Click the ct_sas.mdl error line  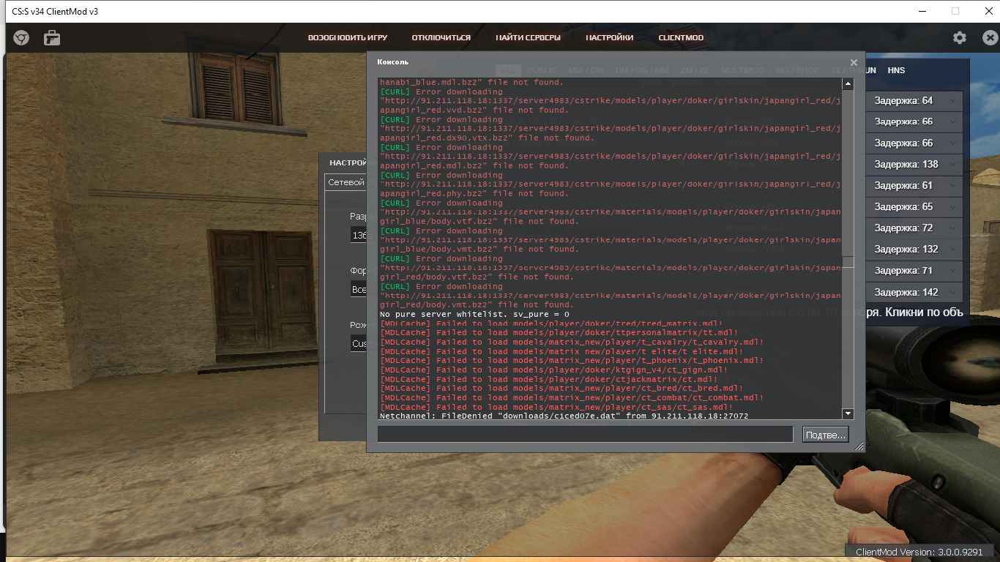click(x=556, y=407)
